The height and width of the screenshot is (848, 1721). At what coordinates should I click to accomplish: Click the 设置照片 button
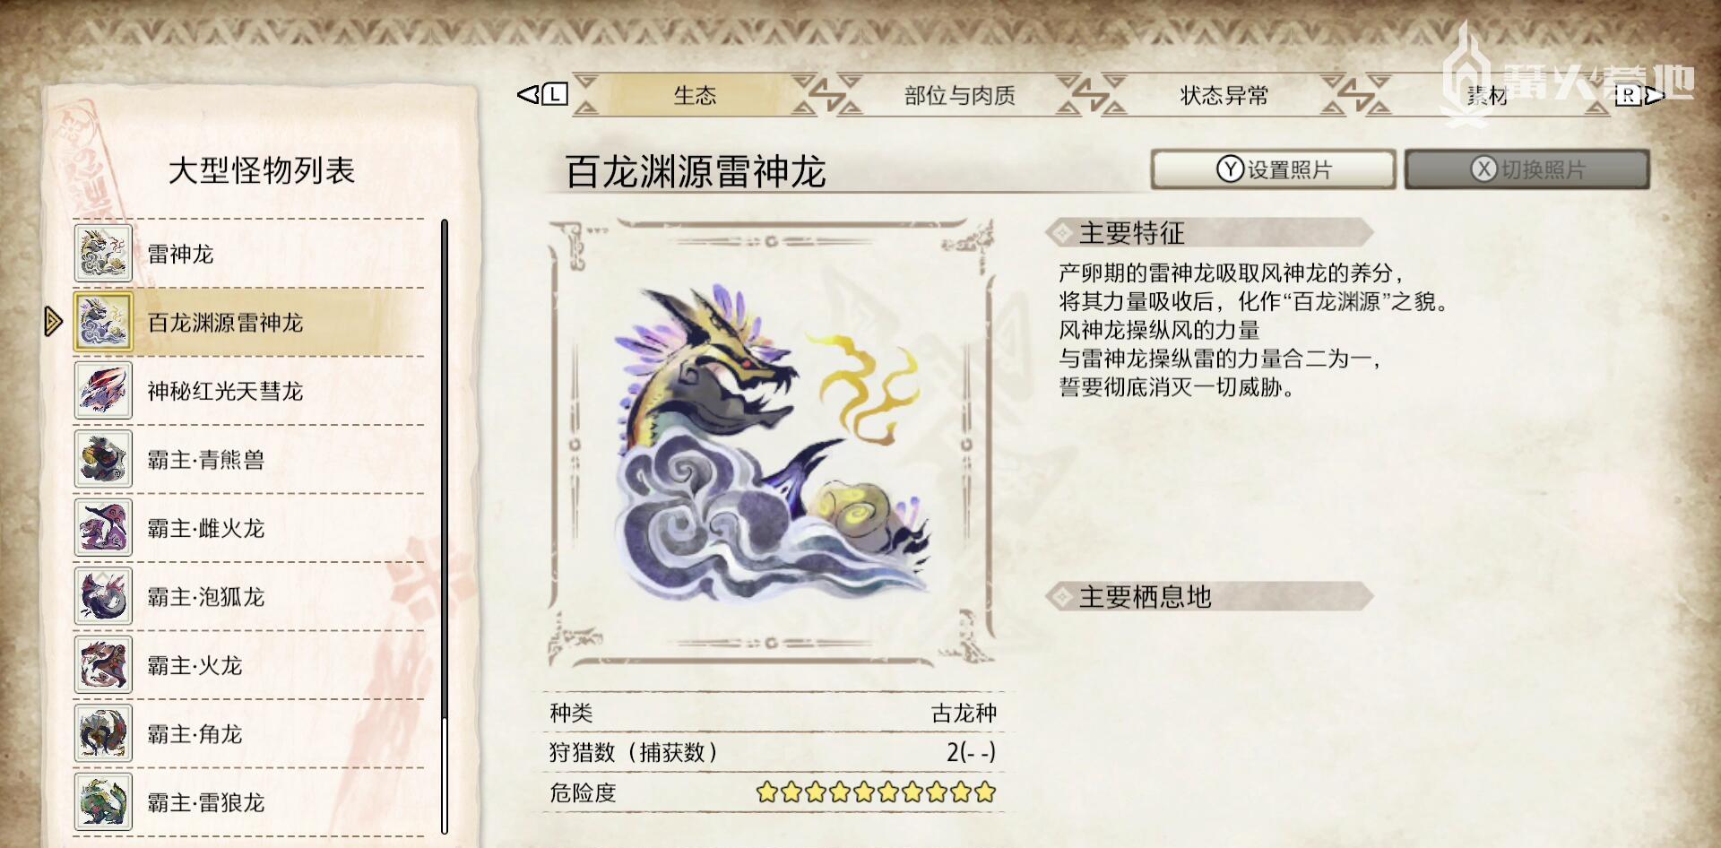(x=1274, y=169)
